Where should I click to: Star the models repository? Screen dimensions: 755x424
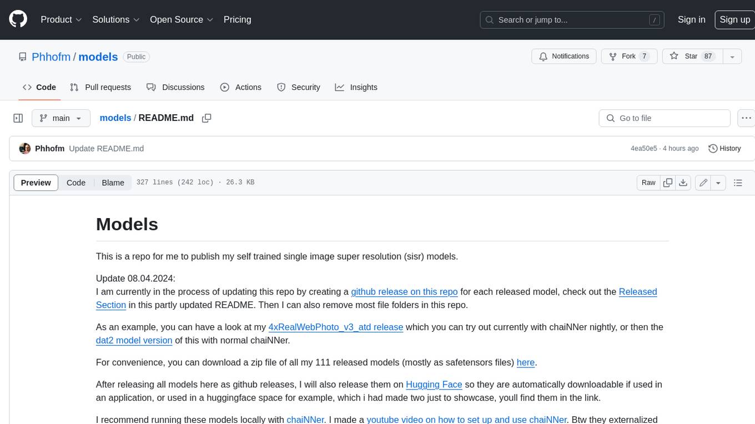pos(692,57)
